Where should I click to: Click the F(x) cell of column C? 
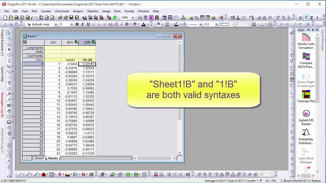(87, 60)
